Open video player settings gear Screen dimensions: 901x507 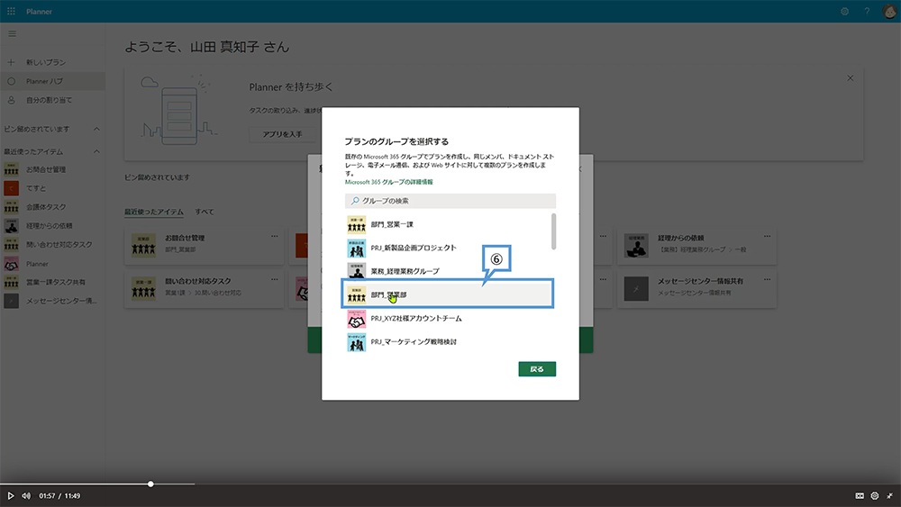[875, 495]
